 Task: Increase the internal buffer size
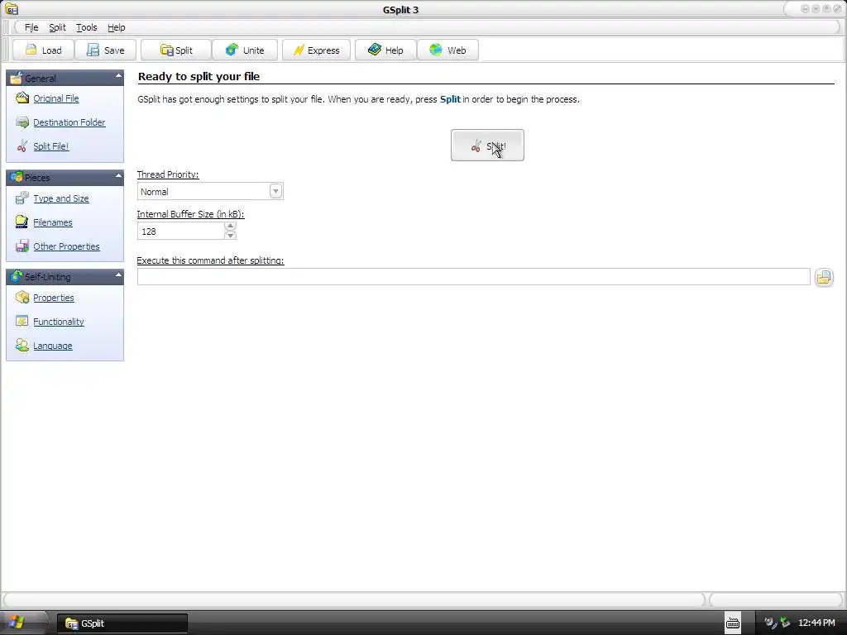pos(230,227)
